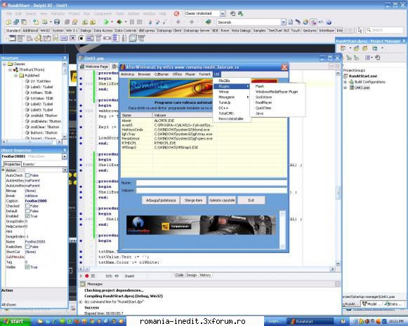The height and width of the screenshot is (326, 408).
Task: Click the TLabel component icon in palette
Action: click(38, 39)
